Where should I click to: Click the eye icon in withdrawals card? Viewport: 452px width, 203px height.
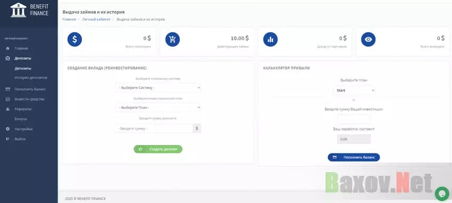368,39
